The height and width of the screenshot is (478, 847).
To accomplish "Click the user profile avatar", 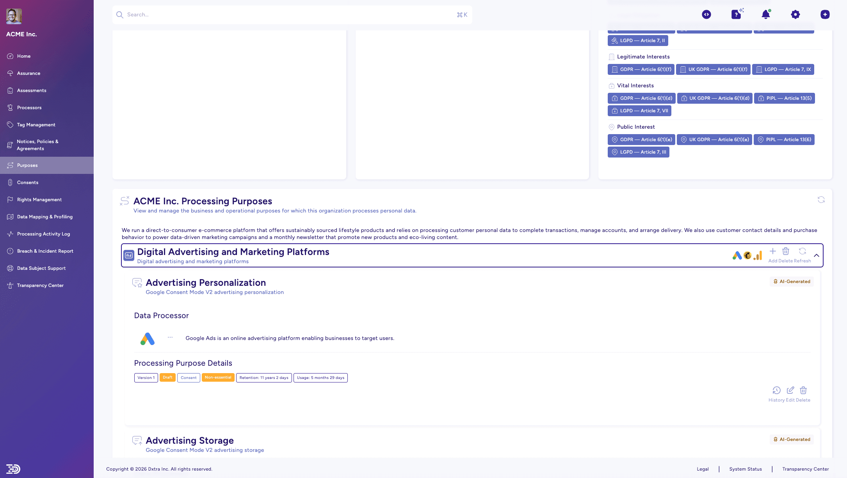I will [14, 16].
